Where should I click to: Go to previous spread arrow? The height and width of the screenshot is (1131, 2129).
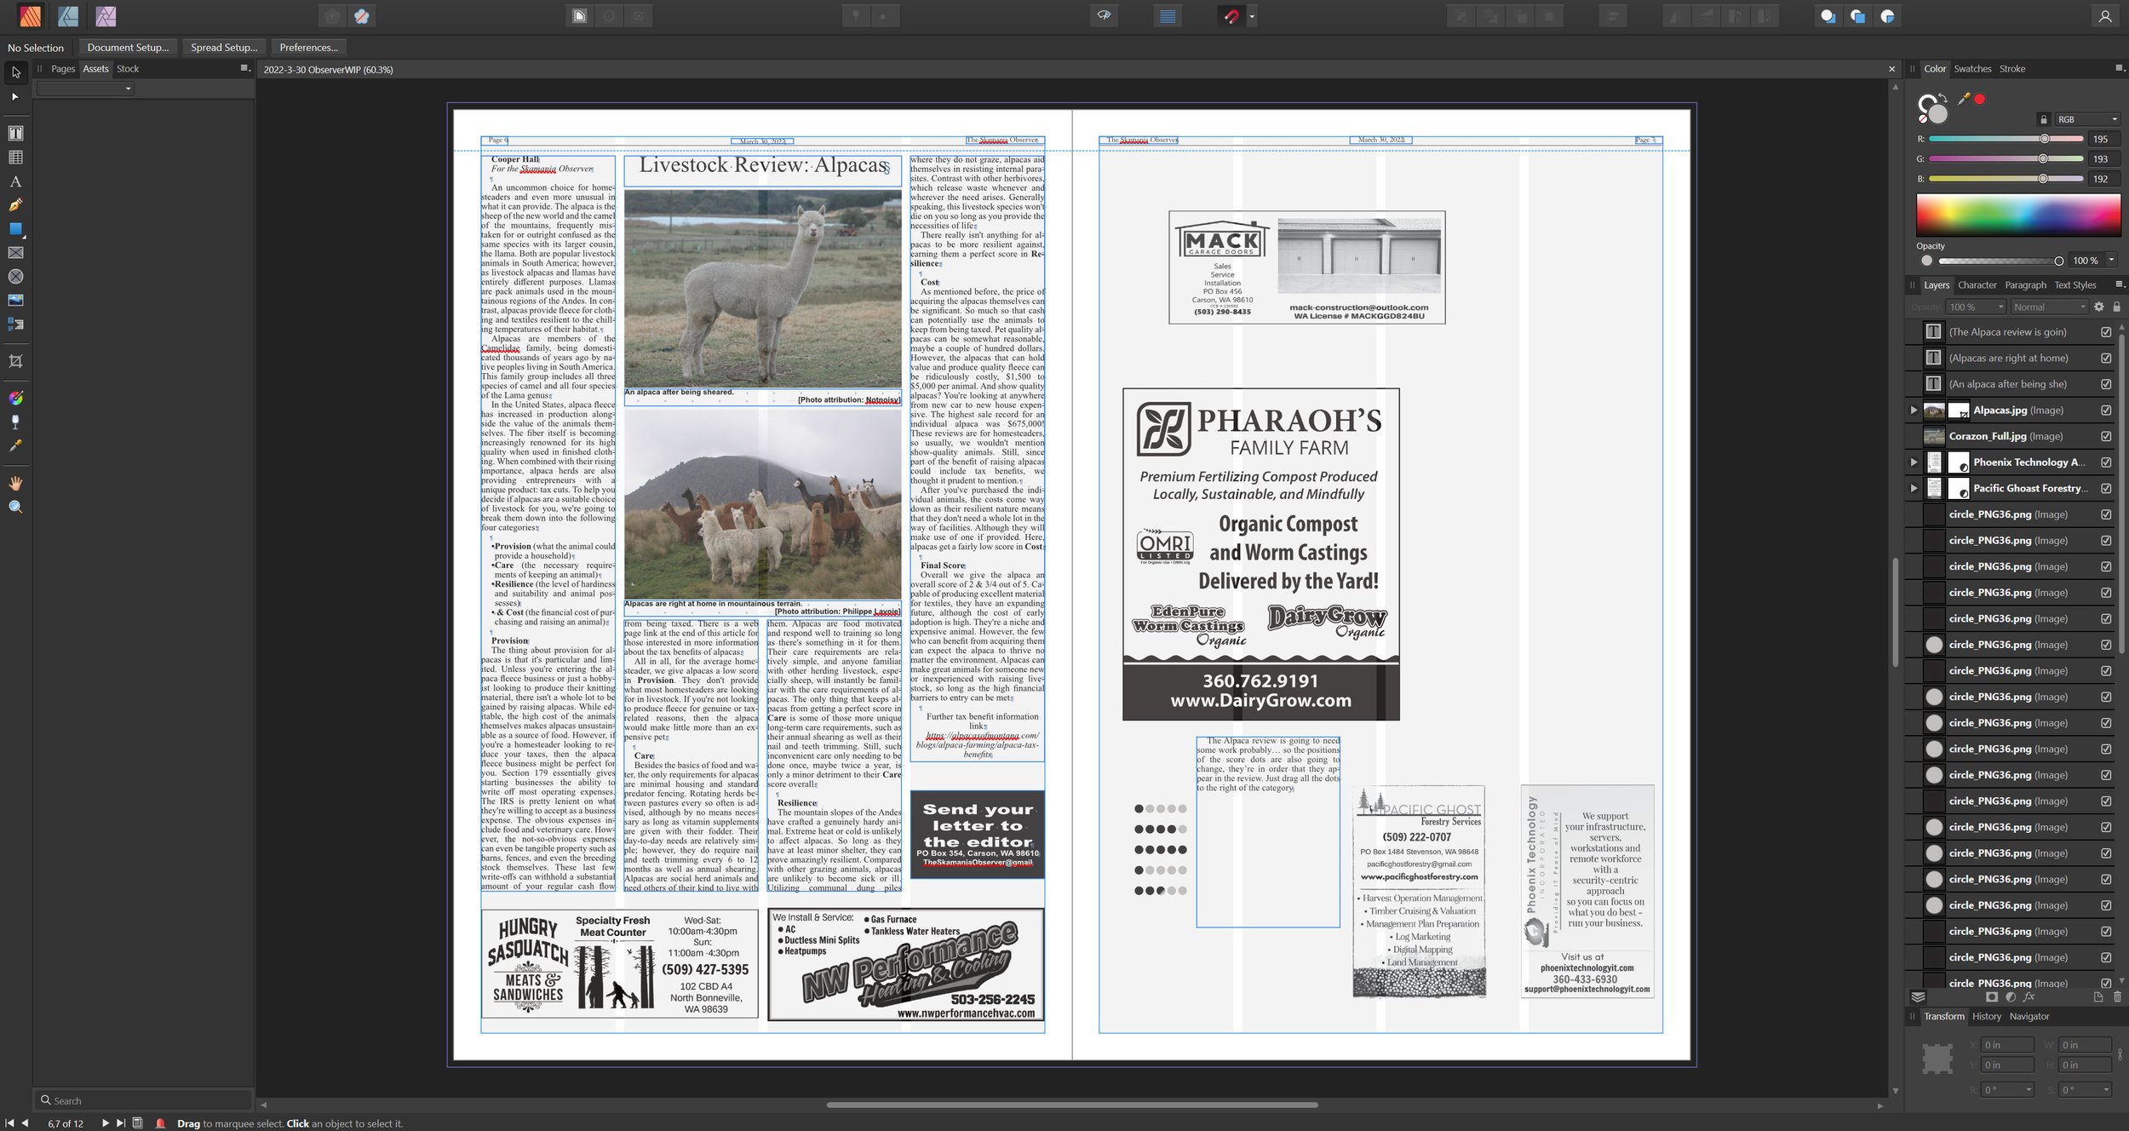(x=26, y=1123)
